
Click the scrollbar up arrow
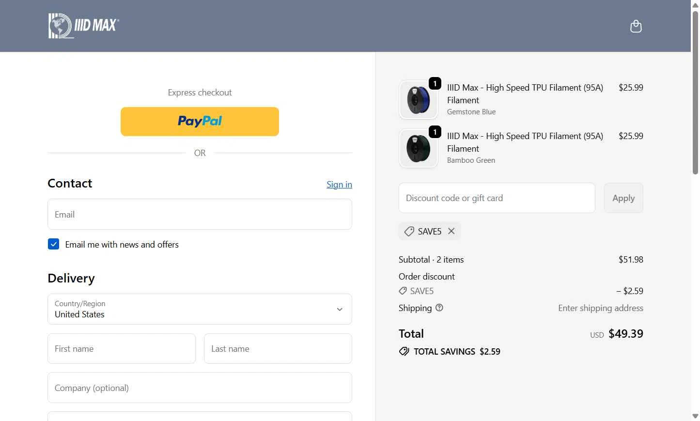pyautogui.click(x=695, y=4)
